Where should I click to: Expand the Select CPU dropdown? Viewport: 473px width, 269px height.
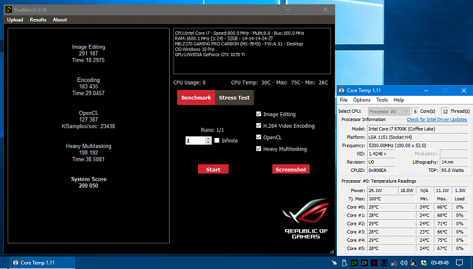tap(388, 112)
